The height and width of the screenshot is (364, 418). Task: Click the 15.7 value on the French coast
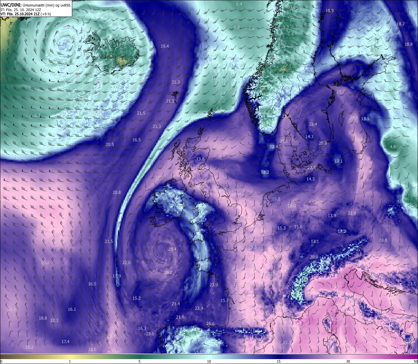point(225,301)
